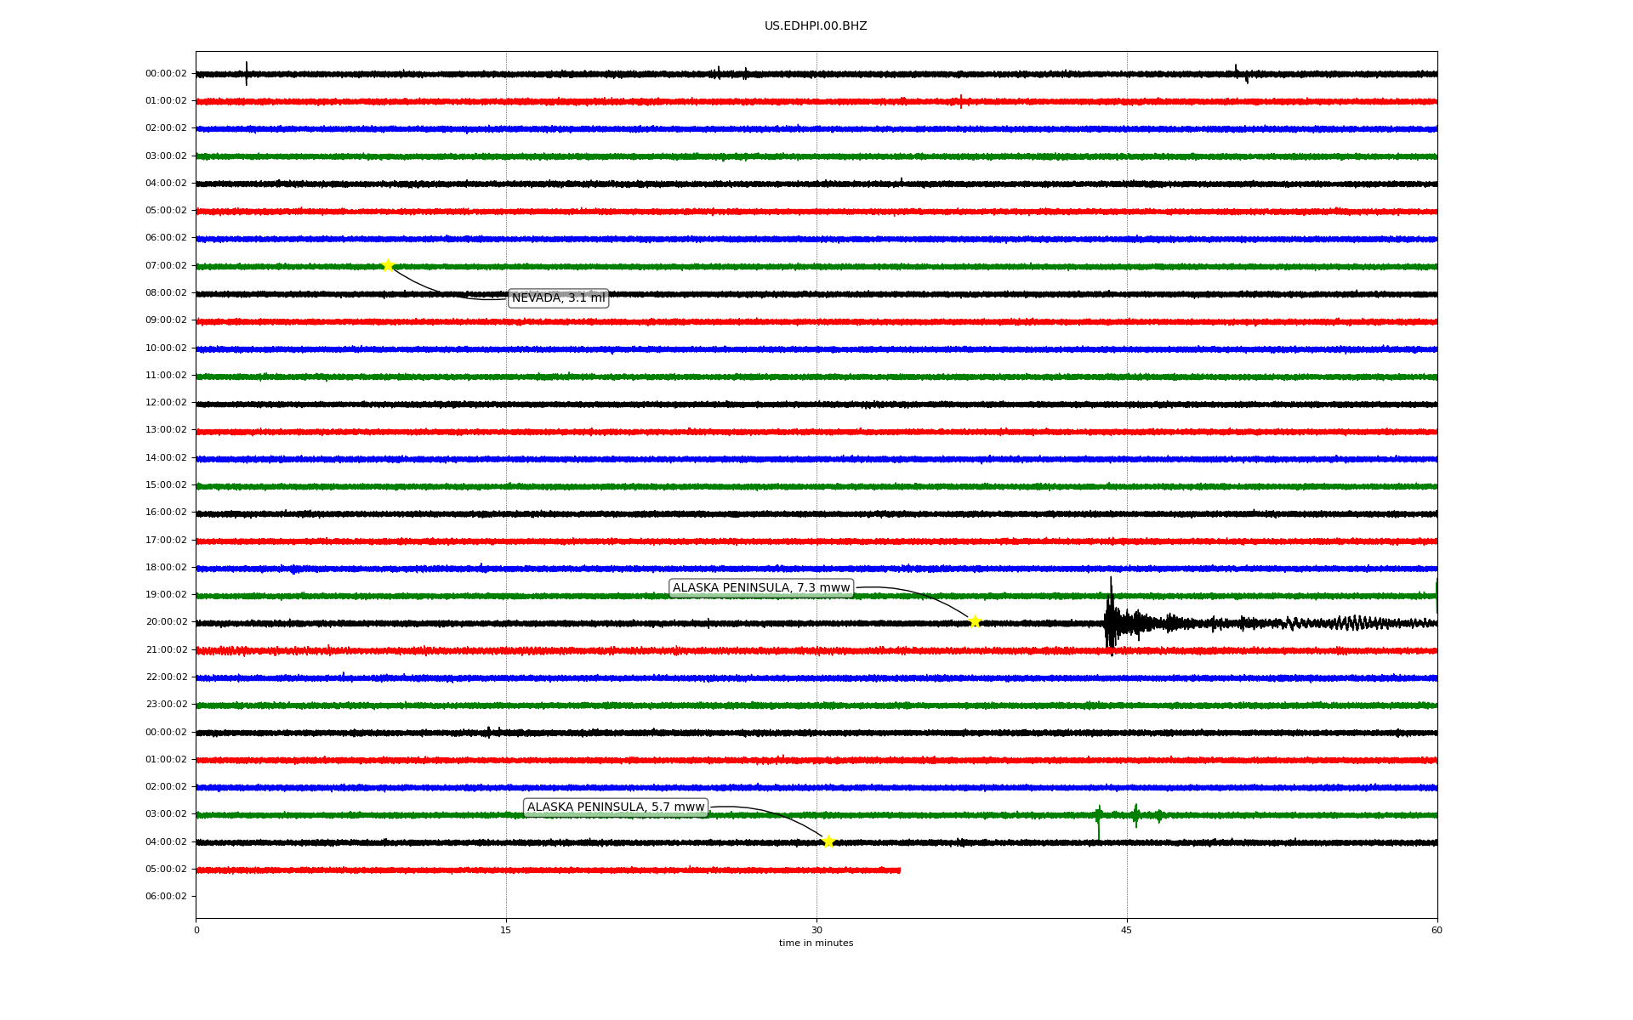
Task: Click the 17:00:02 time label
Action: pyautogui.click(x=166, y=541)
